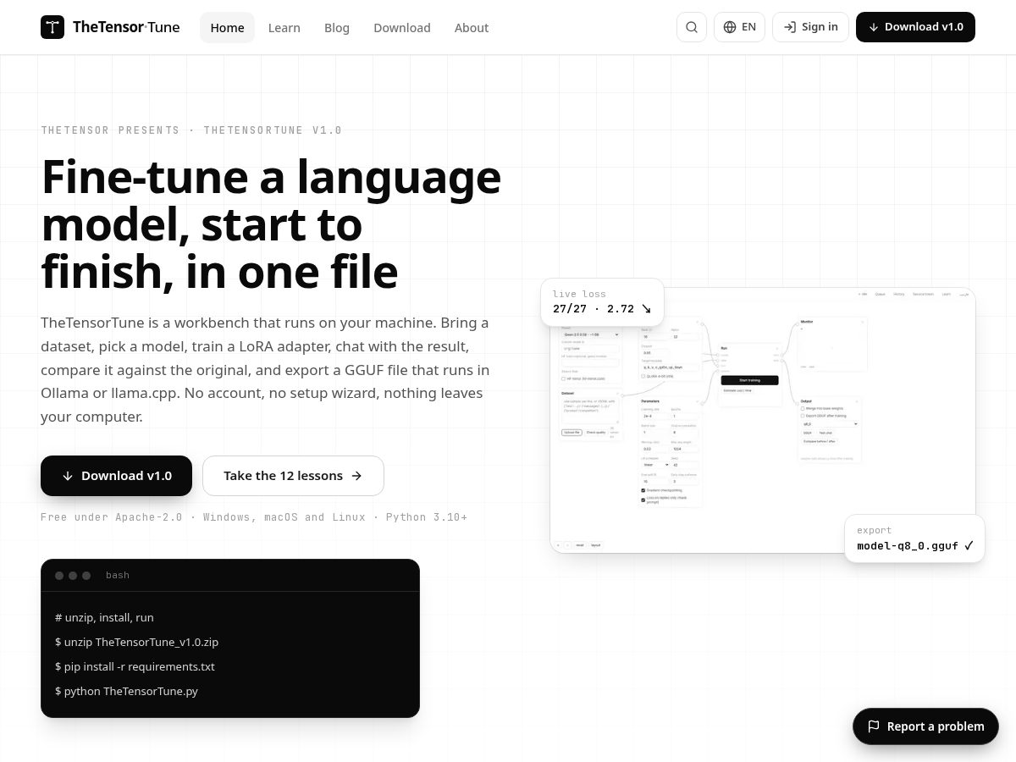Click the 'Fine-tune a language model' headline
The width and height of the screenshot is (1016, 762).
(271, 224)
